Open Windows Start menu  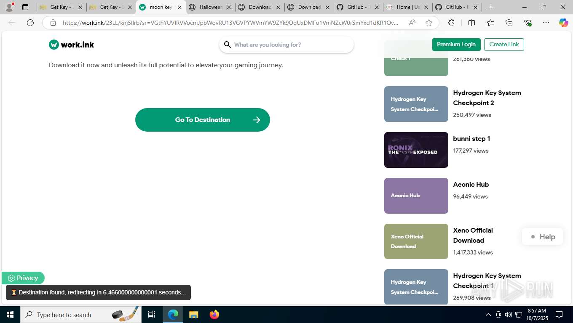tap(10, 315)
